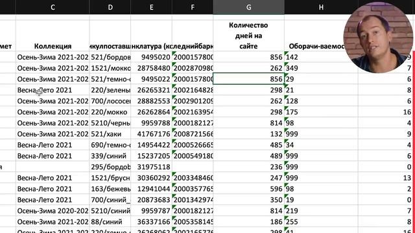This screenshot has width=415, height=233.
Task: Select cell with value 28882553
Action: (x=151, y=101)
